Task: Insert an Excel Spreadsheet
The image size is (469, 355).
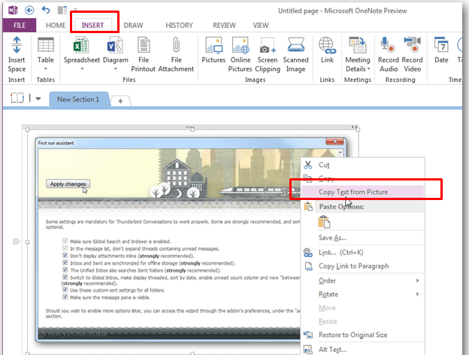Action: (x=81, y=45)
